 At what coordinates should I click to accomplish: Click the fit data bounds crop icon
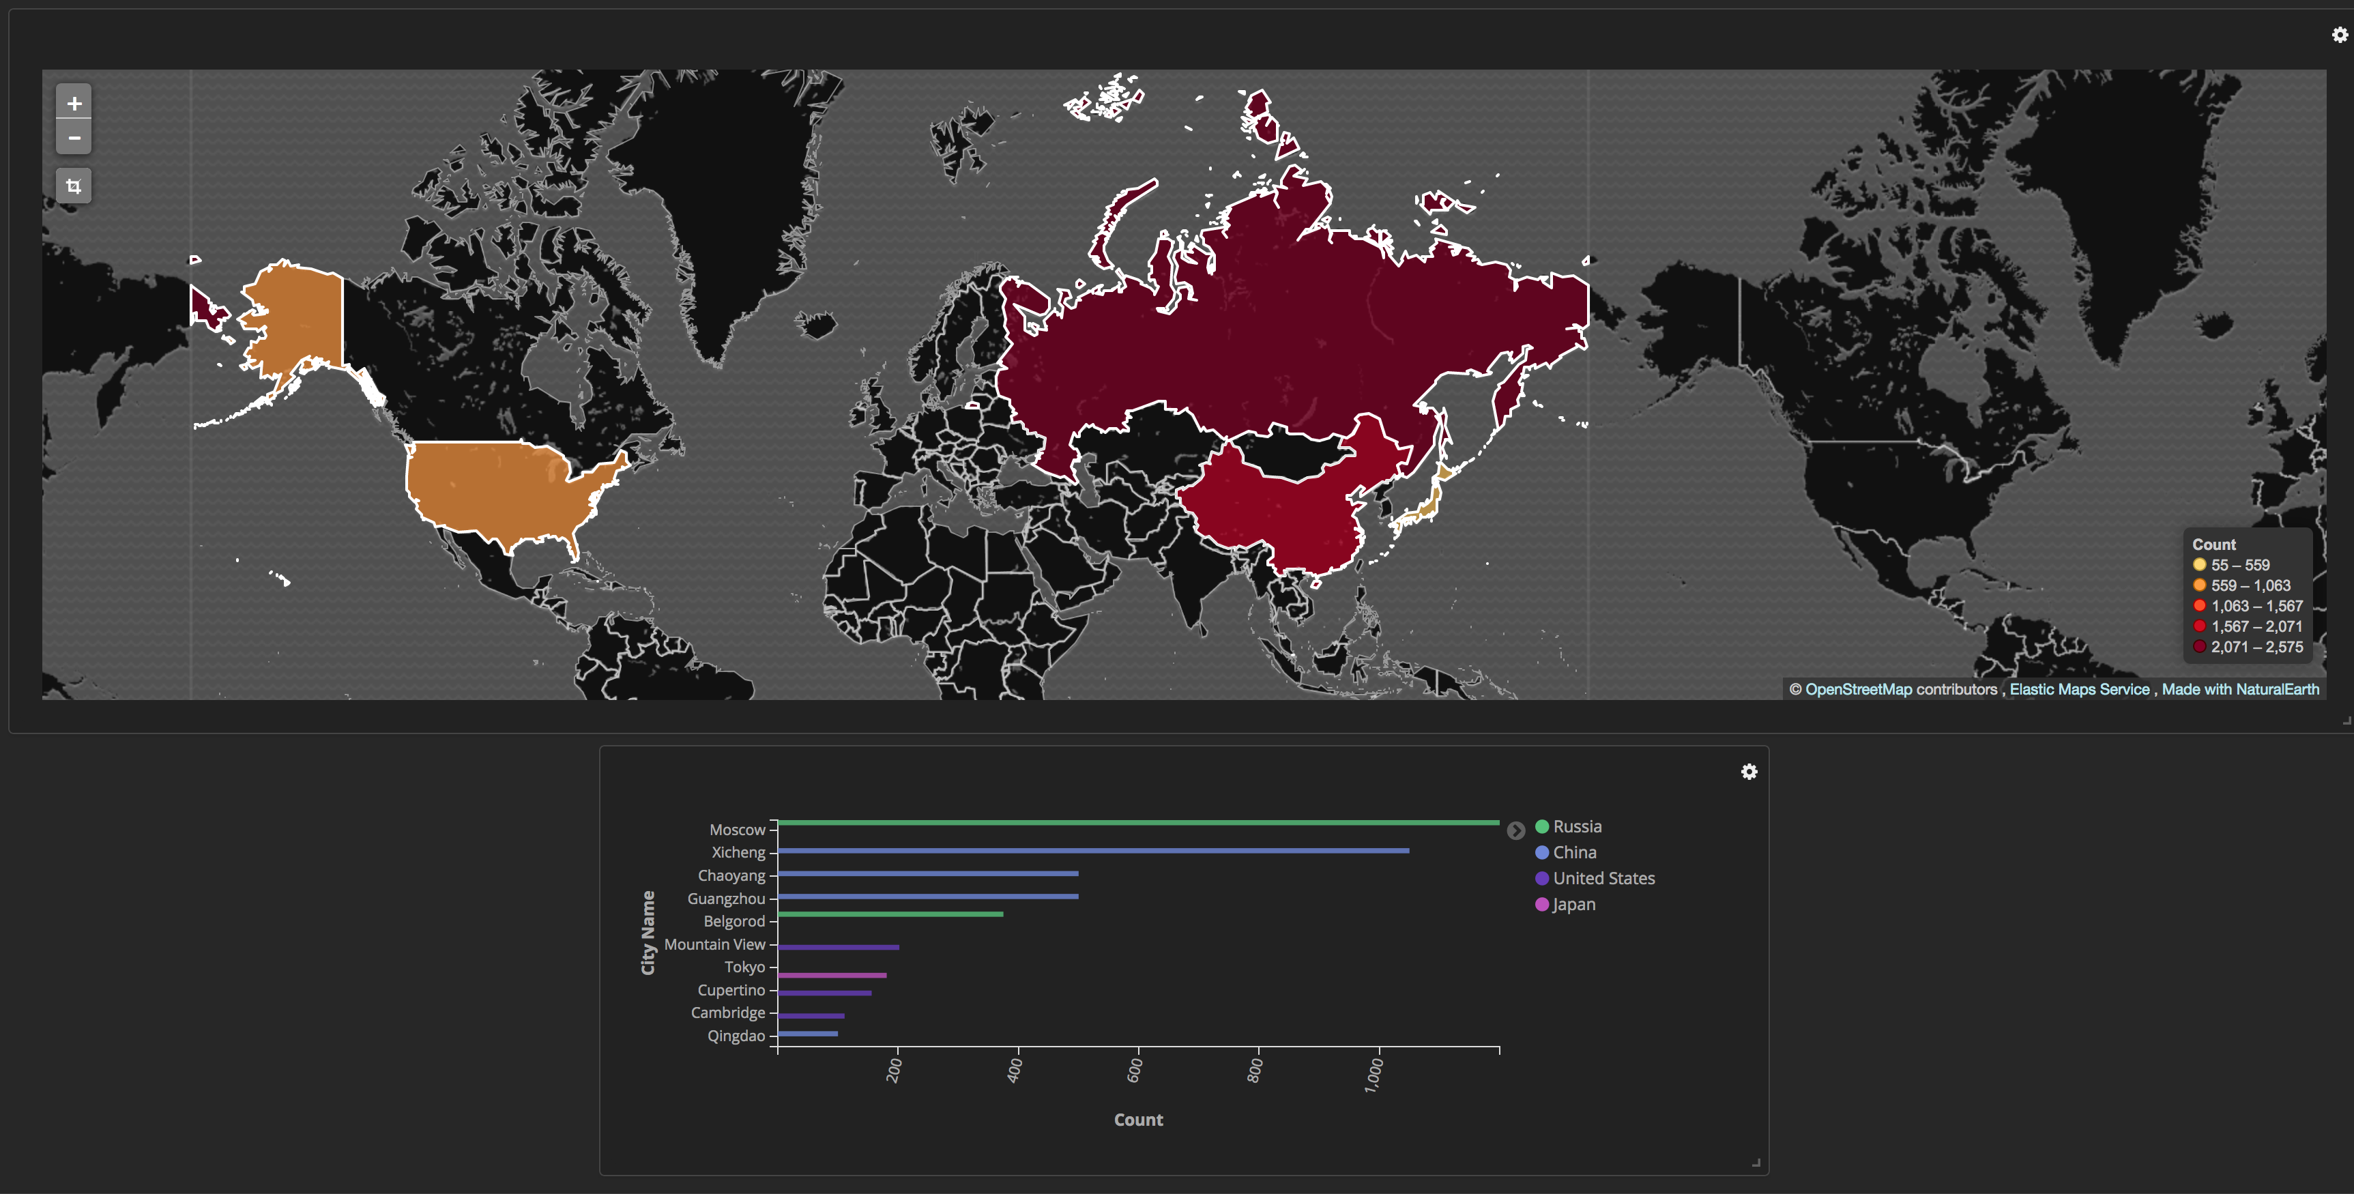[74, 186]
